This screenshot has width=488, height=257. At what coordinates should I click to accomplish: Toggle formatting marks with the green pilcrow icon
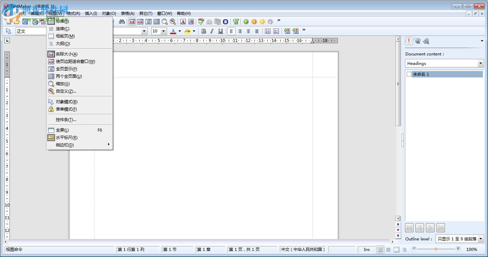[x=236, y=22]
